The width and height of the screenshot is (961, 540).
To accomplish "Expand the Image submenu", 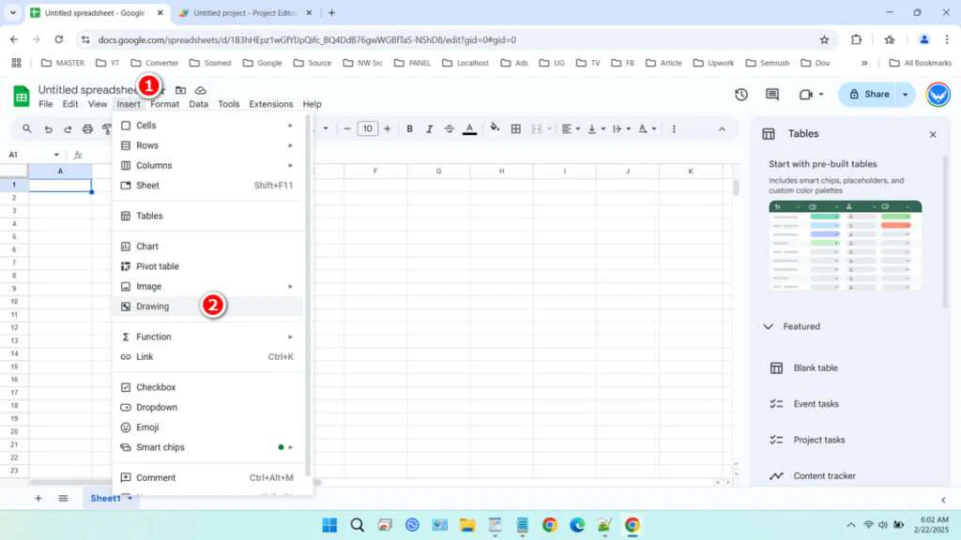I will [147, 286].
